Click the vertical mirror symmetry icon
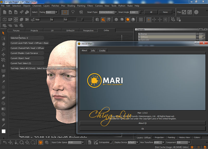Viewport: 208px width, 149px height. pos(154,20)
